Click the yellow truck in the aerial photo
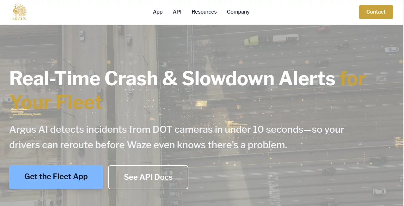Image resolution: width=404 pixels, height=206 pixels. (x=252, y=40)
